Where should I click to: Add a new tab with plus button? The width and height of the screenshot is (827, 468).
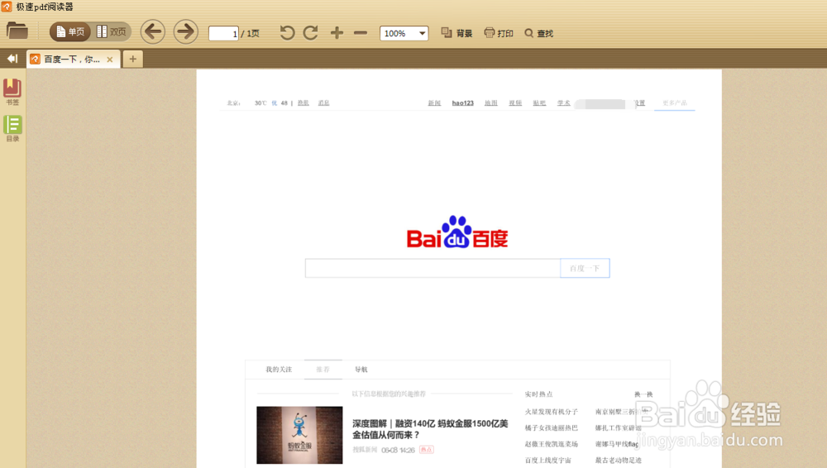[x=133, y=59]
